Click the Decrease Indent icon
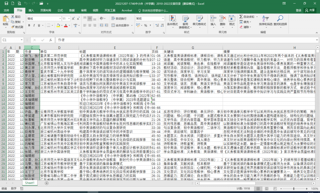 (102, 25)
